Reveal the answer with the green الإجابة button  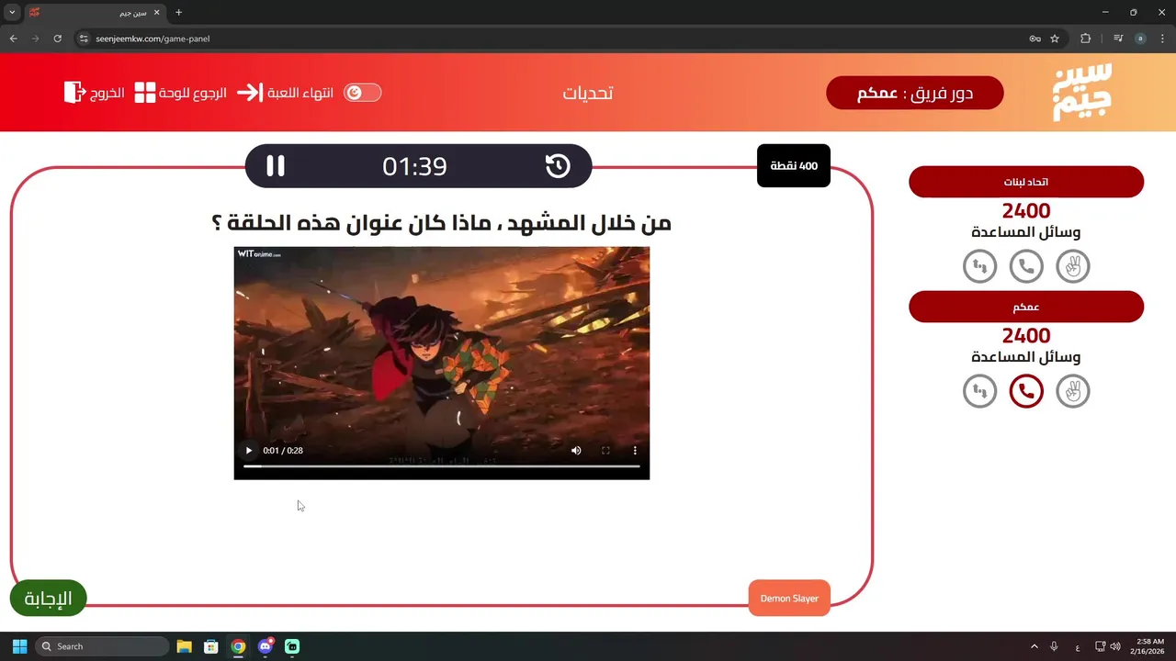click(x=48, y=599)
